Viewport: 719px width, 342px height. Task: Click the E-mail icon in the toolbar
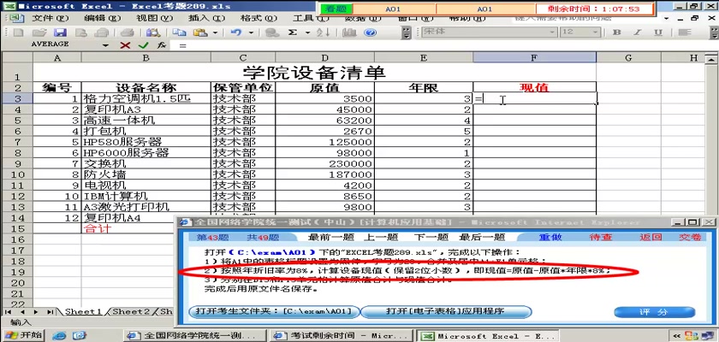point(101,32)
